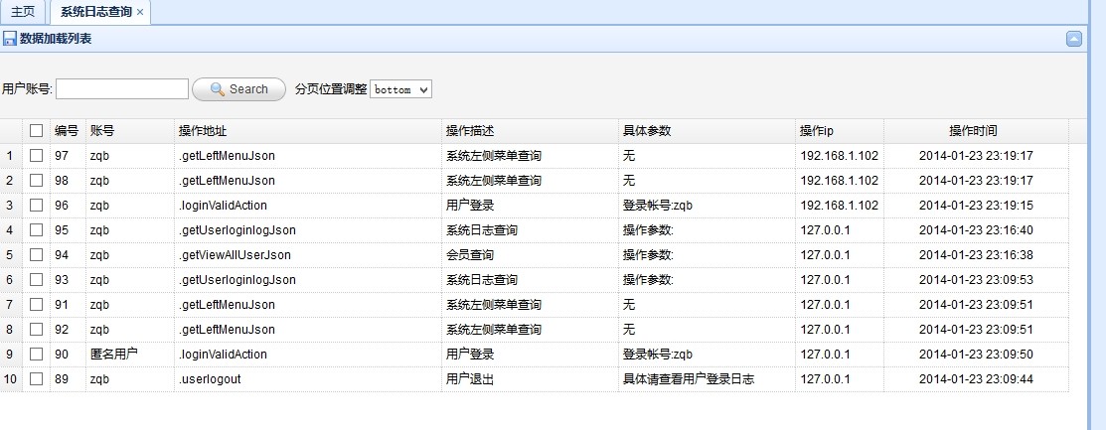Viewport: 1106px width, 430px height.
Task: Check the row with 编号 95
Action: 36,229
